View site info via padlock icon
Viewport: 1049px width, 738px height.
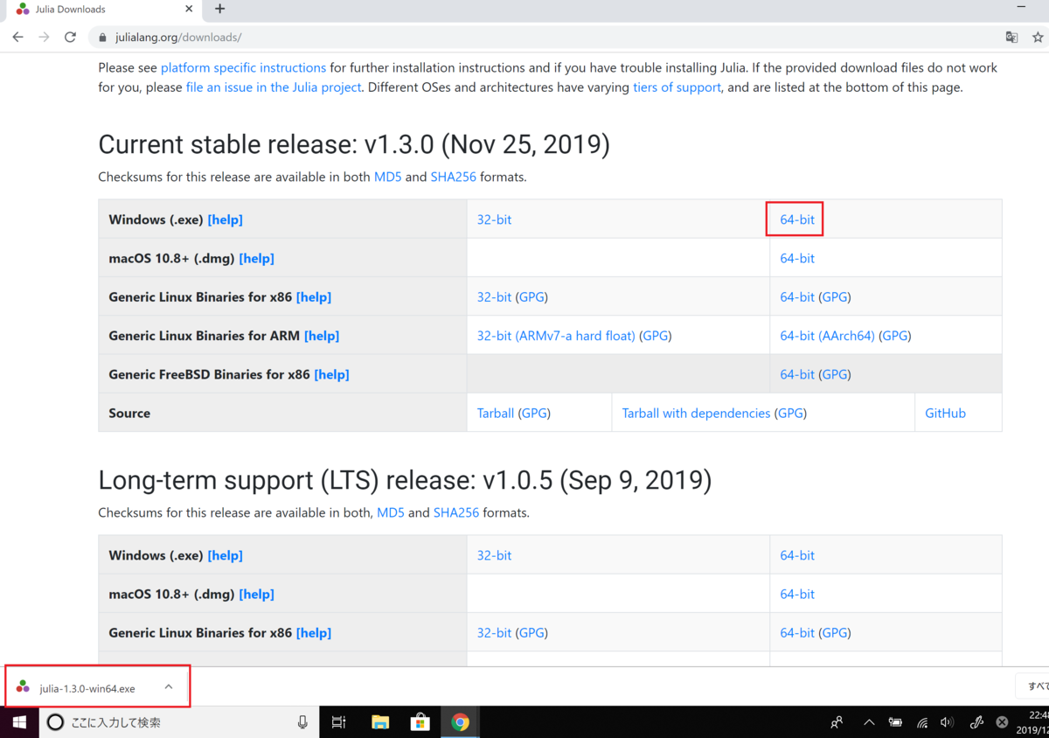tap(102, 38)
